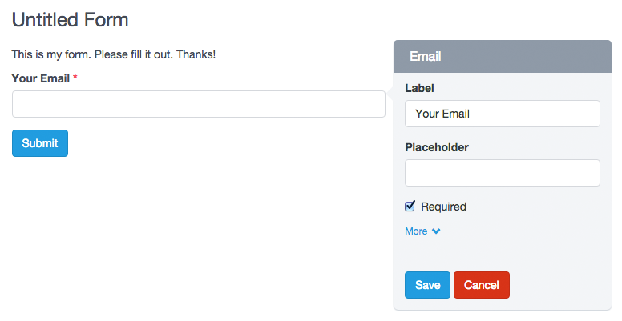Click the Your Email form input box
Viewport: 622px width, 321px height.
coord(198,104)
